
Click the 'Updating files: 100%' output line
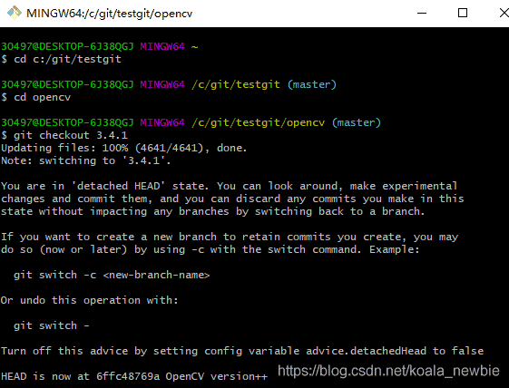tap(124, 149)
